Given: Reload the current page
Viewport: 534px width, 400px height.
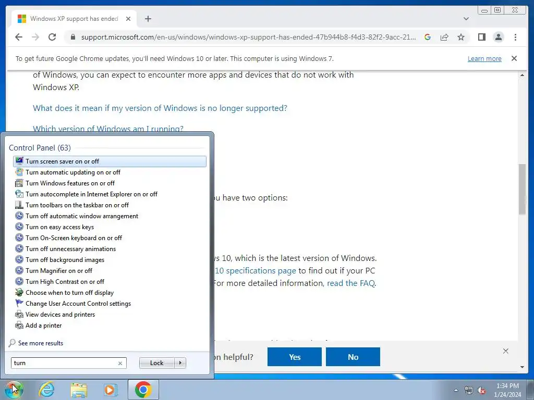Looking at the screenshot, I should pos(52,37).
